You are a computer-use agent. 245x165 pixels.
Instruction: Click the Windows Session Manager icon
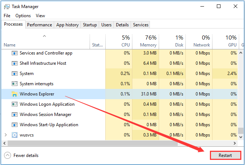[x=15, y=115]
